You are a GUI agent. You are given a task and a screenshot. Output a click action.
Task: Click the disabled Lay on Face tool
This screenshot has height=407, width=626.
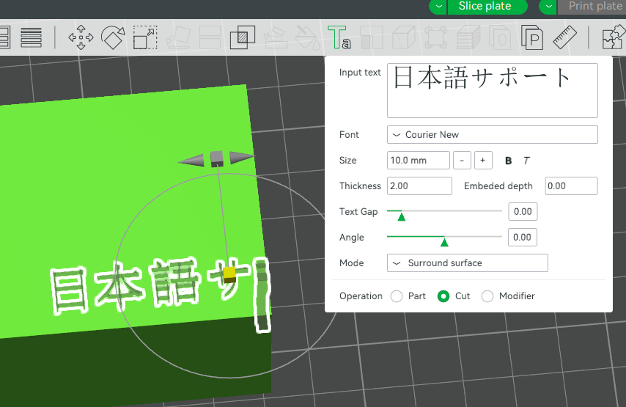click(177, 37)
